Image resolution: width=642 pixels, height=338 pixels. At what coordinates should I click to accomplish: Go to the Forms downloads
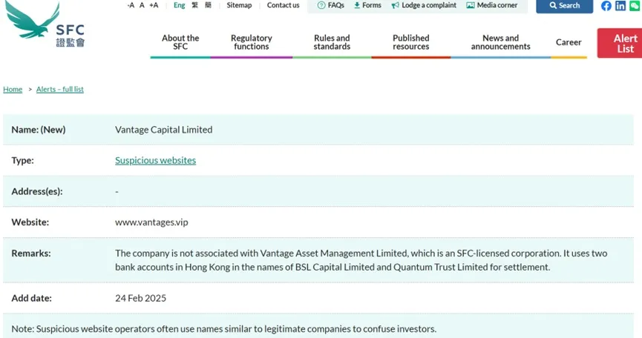pyautogui.click(x=367, y=5)
